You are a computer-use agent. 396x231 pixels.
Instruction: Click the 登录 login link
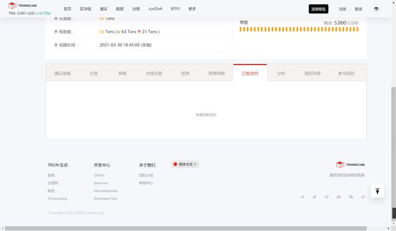358,9
